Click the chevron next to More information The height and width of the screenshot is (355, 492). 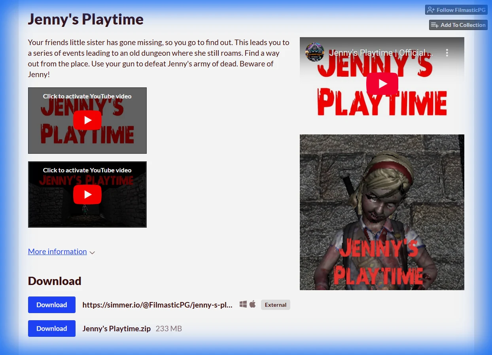(x=92, y=253)
